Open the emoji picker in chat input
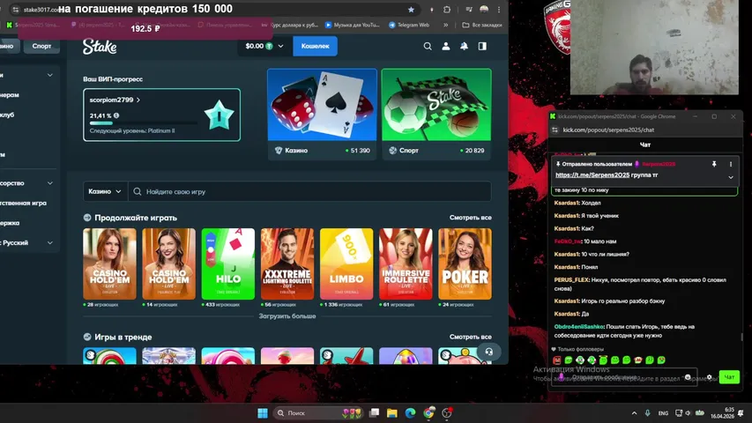752x423 pixels. pyautogui.click(x=688, y=377)
